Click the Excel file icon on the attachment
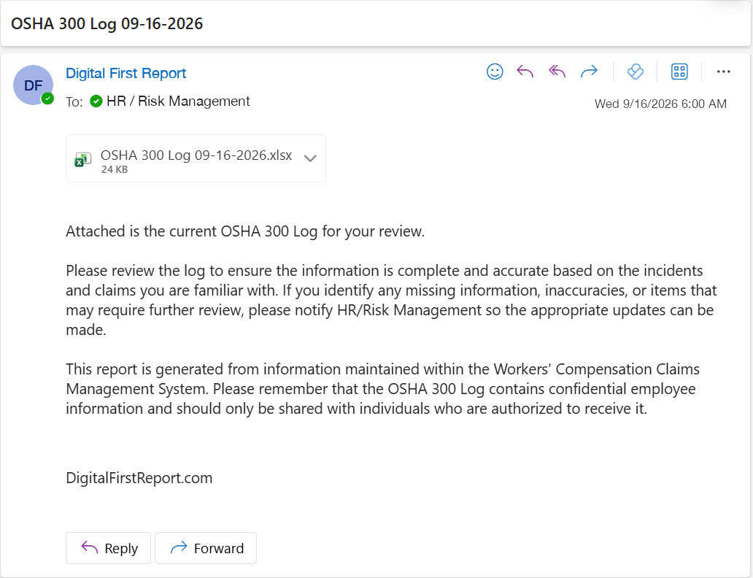The height and width of the screenshot is (578, 753). 82,160
